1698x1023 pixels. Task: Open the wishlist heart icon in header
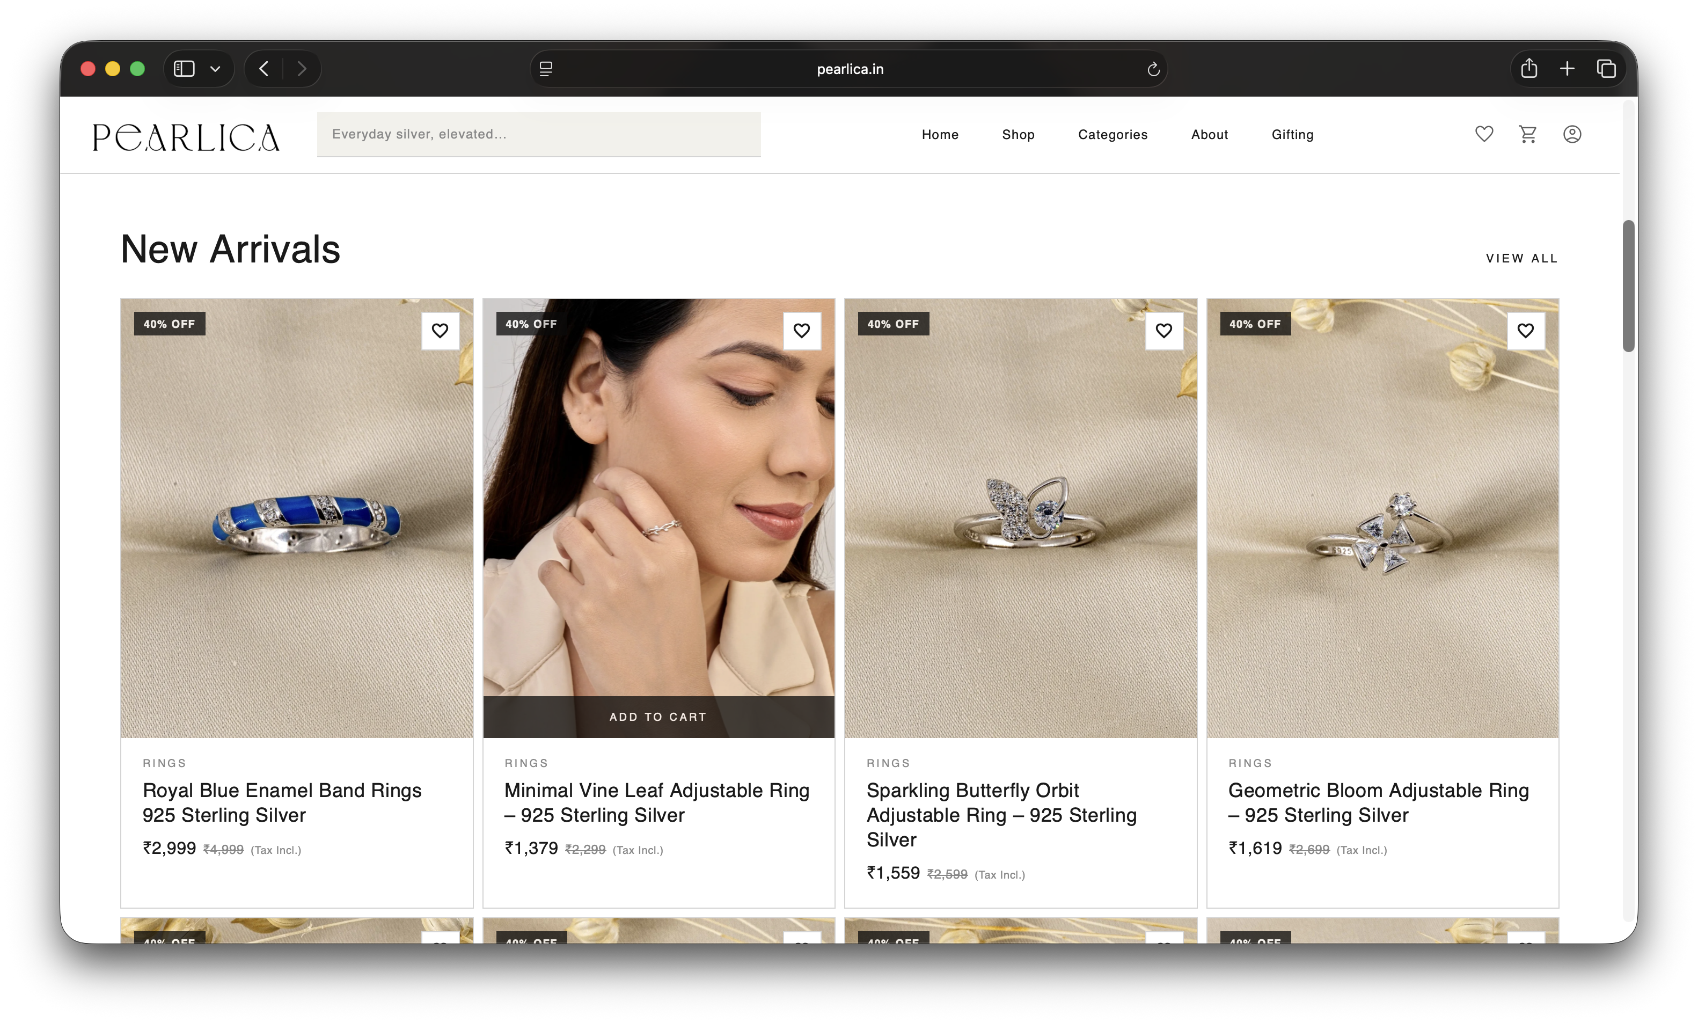click(1484, 134)
